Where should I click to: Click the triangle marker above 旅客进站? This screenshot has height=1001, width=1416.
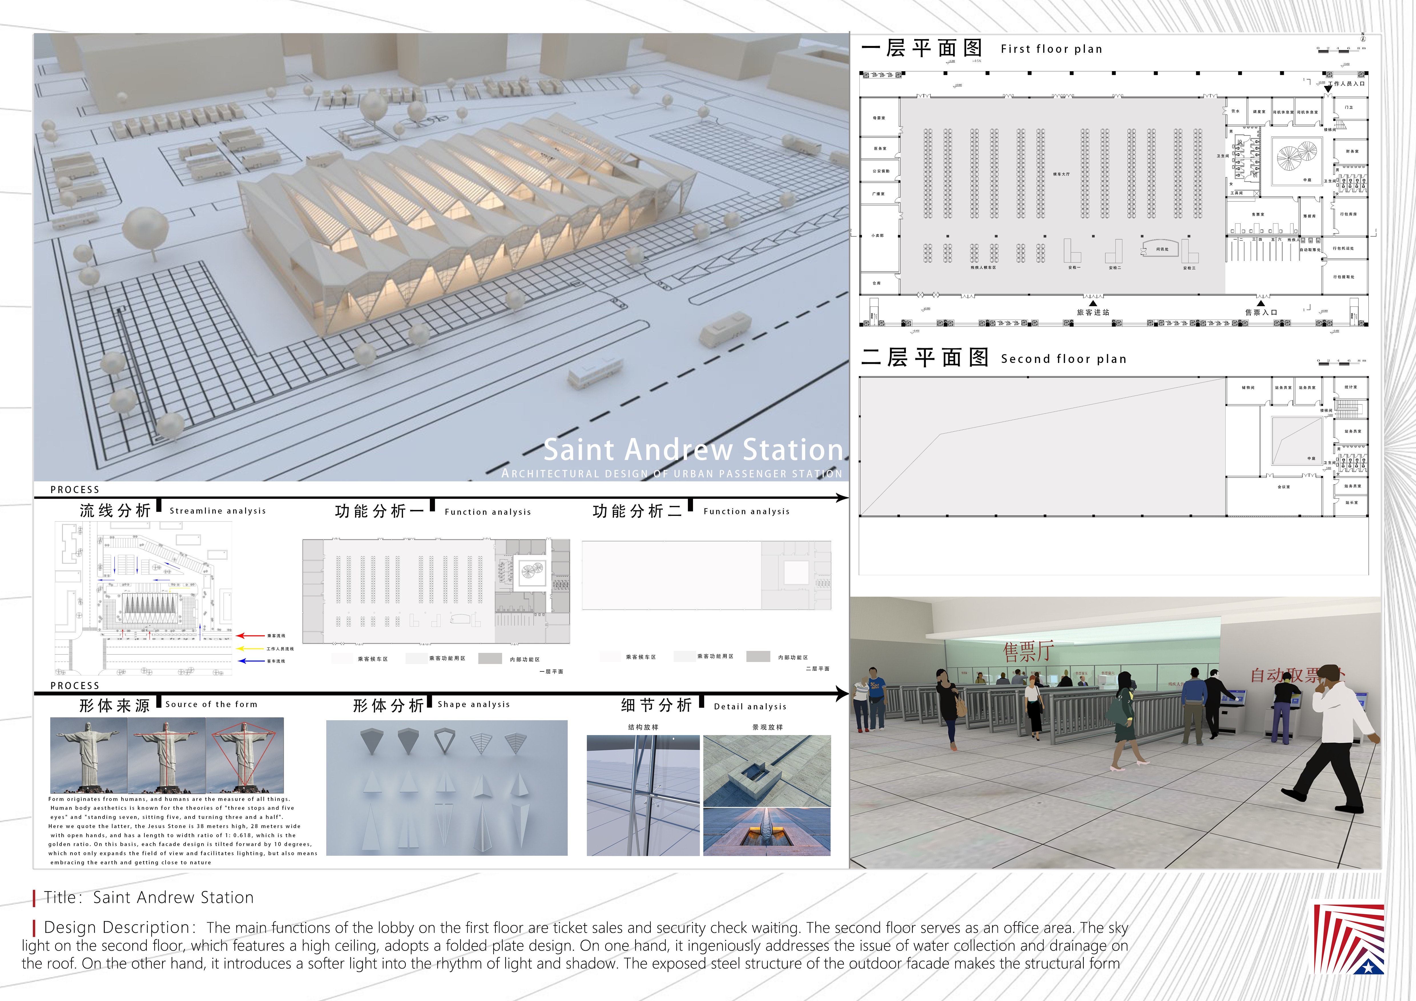click(x=1092, y=303)
